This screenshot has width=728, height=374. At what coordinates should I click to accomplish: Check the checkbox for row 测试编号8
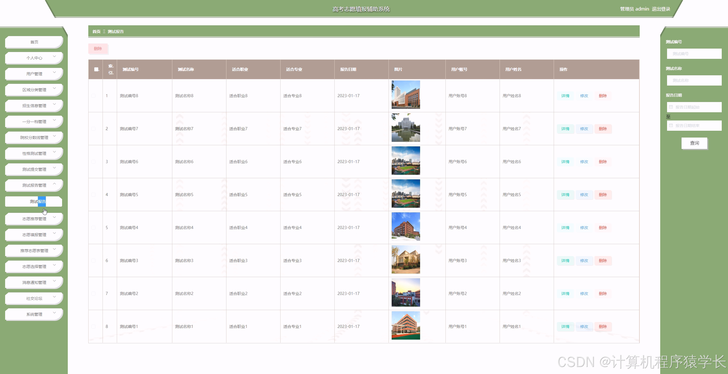pos(93,96)
